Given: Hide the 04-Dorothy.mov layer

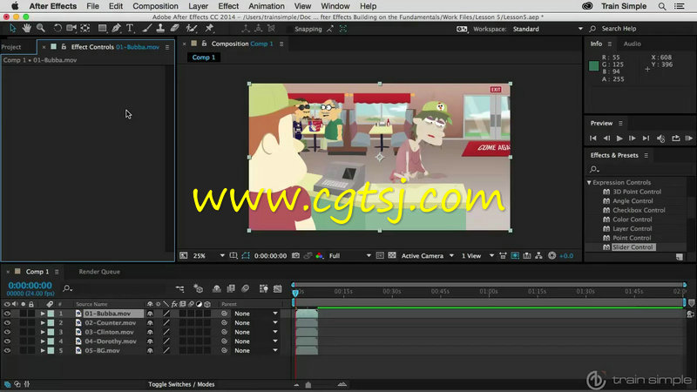Looking at the screenshot, I should [7, 341].
